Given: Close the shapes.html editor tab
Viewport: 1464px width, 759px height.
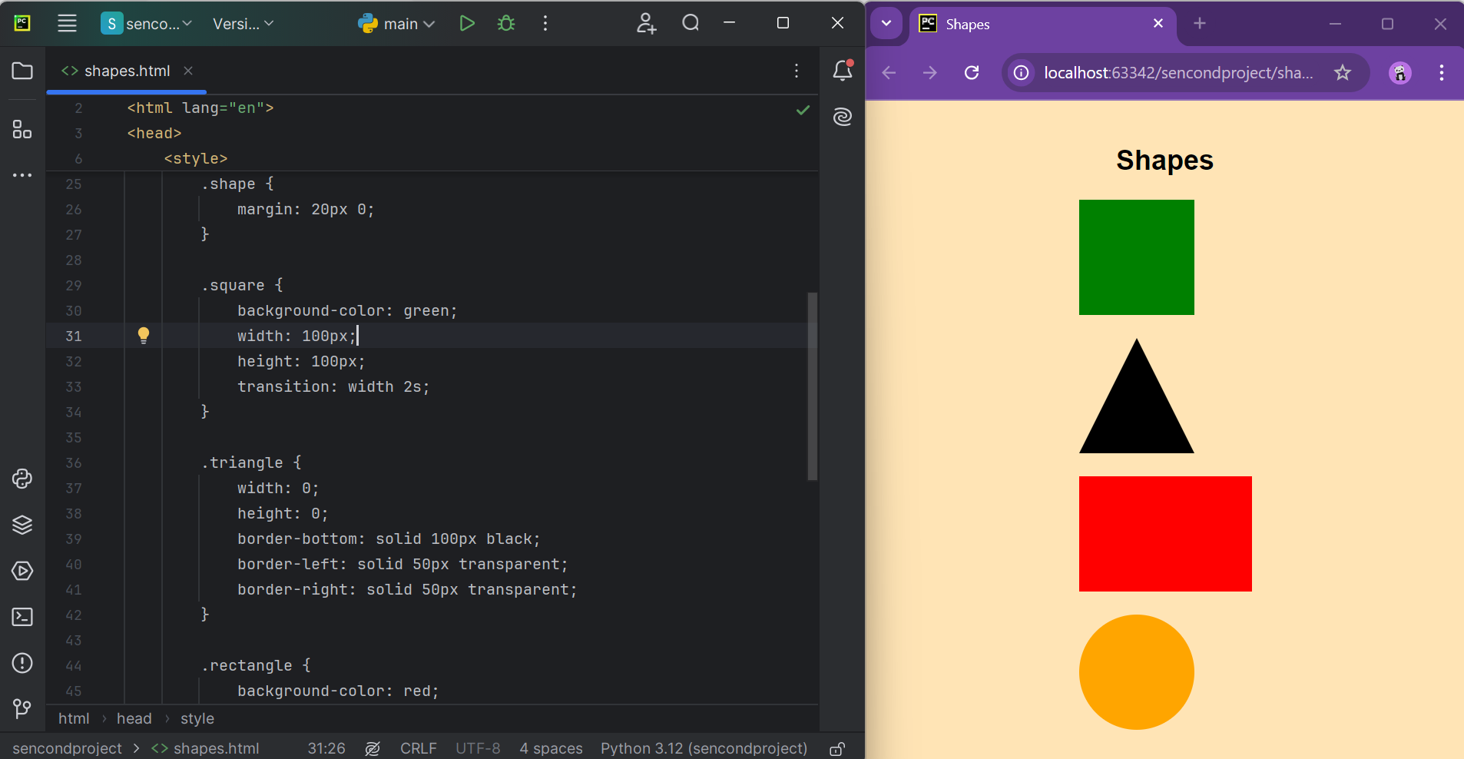Looking at the screenshot, I should (188, 71).
